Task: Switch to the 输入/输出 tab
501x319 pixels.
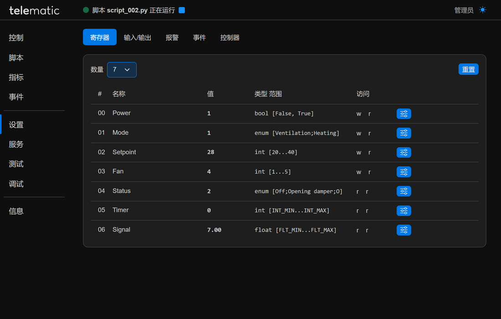Action: pyautogui.click(x=138, y=37)
